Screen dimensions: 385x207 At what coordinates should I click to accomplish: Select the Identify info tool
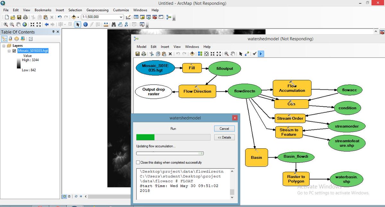tap(85, 24)
